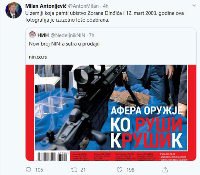Open the 4h tweet timestamp
The width and height of the screenshot is (200, 175).
pos(106,6)
